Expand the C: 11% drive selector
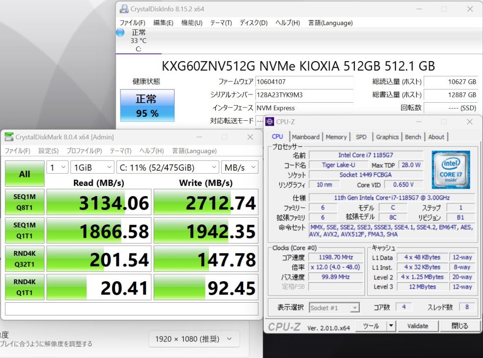The width and height of the screenshot is (483, 358). 167,168
